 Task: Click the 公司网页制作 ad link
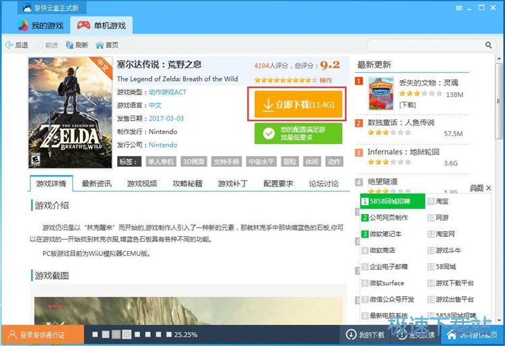pos(389,217)
